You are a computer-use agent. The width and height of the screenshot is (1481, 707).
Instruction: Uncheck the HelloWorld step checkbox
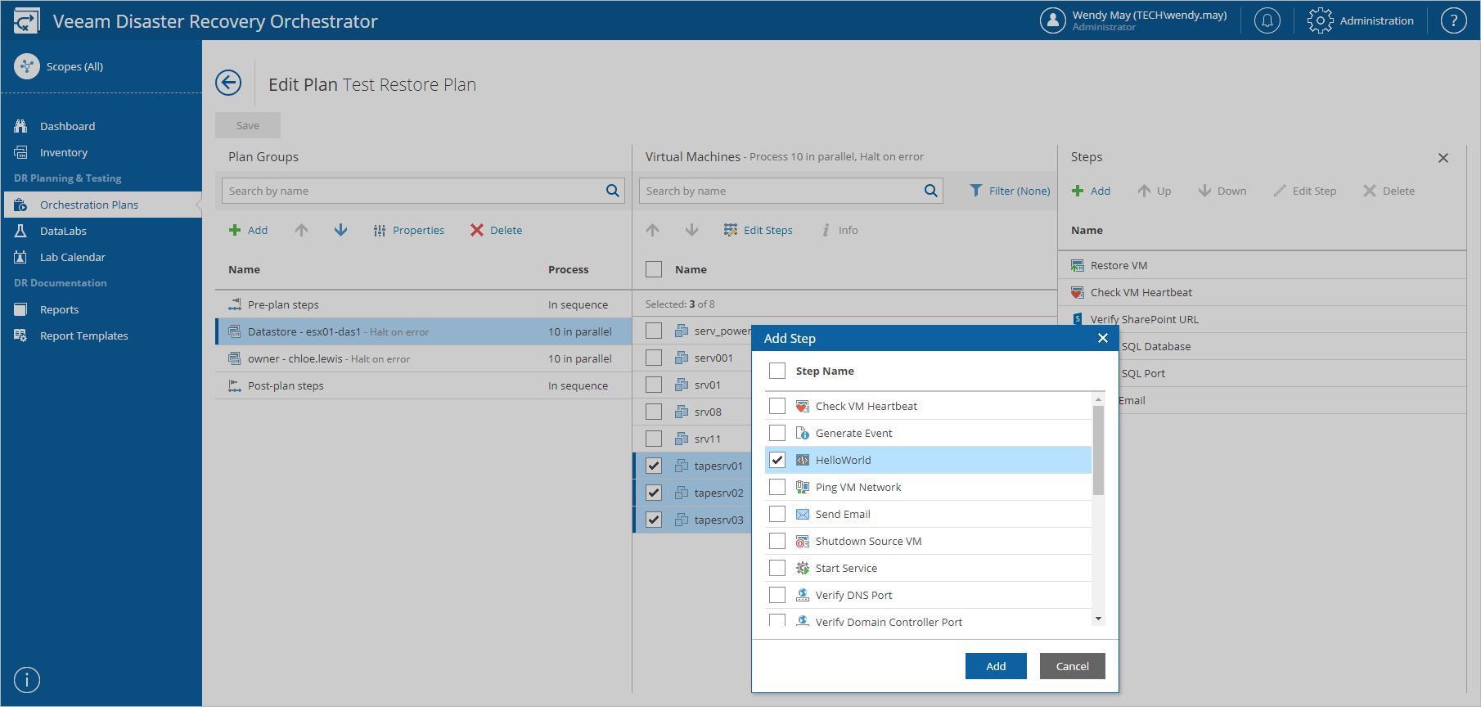[777, 460]
